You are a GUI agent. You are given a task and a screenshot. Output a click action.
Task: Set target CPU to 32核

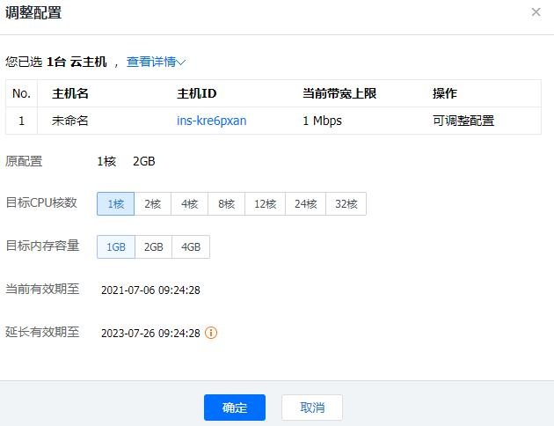(x=346, y=203)
